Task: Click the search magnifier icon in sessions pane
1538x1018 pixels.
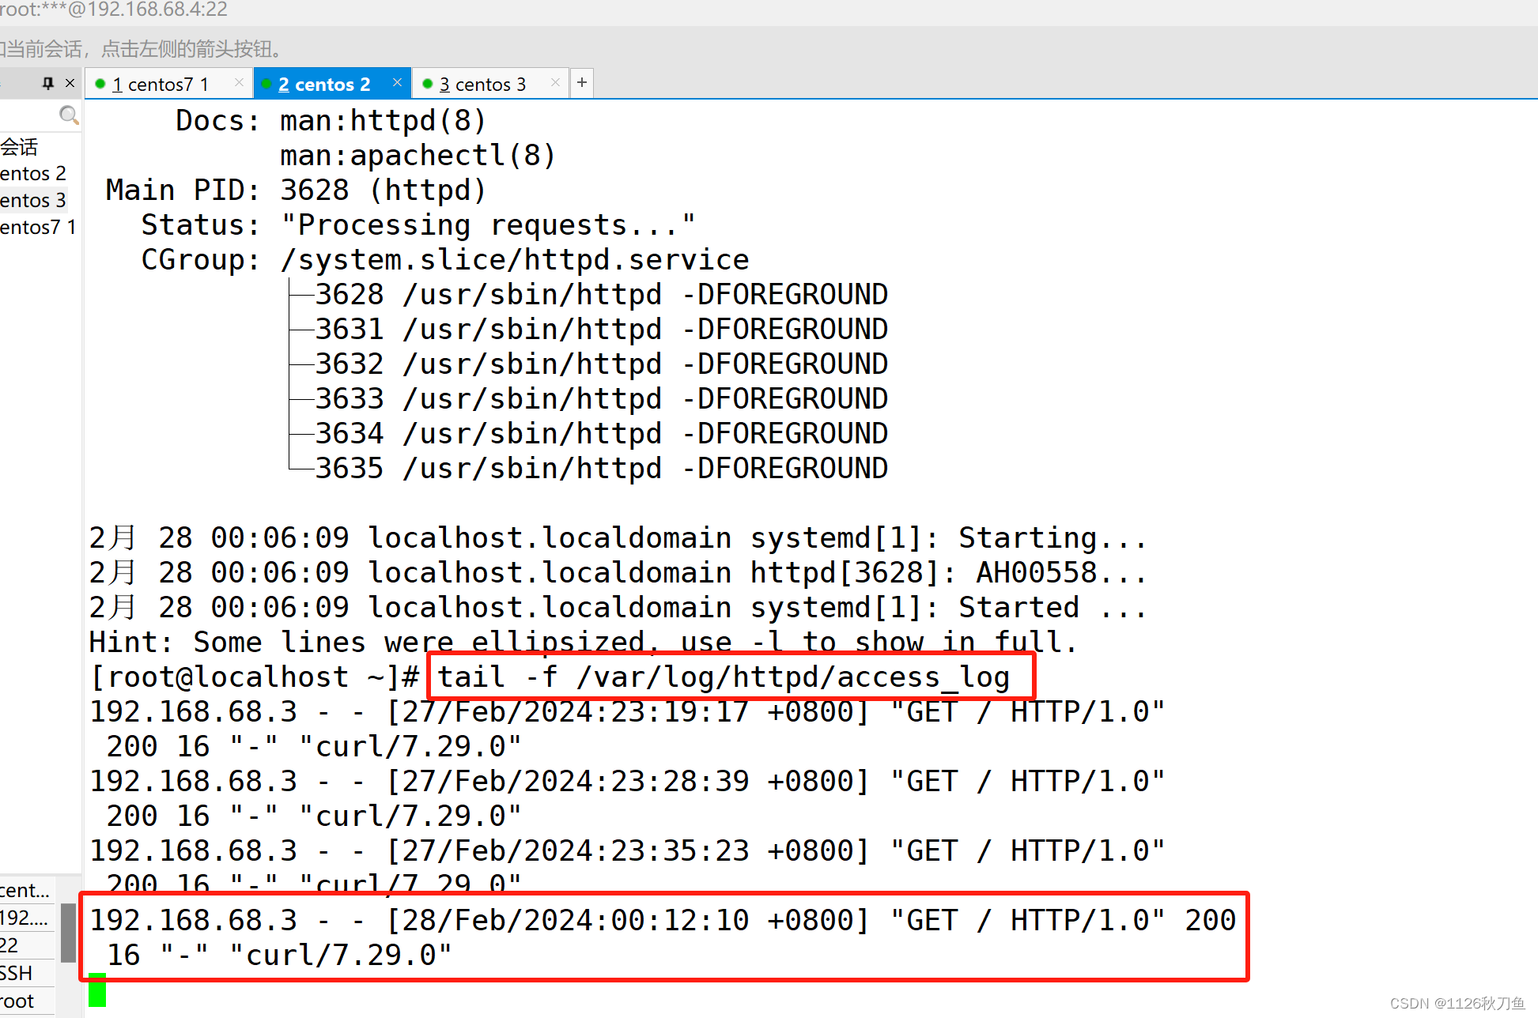Action: point(69,115)
